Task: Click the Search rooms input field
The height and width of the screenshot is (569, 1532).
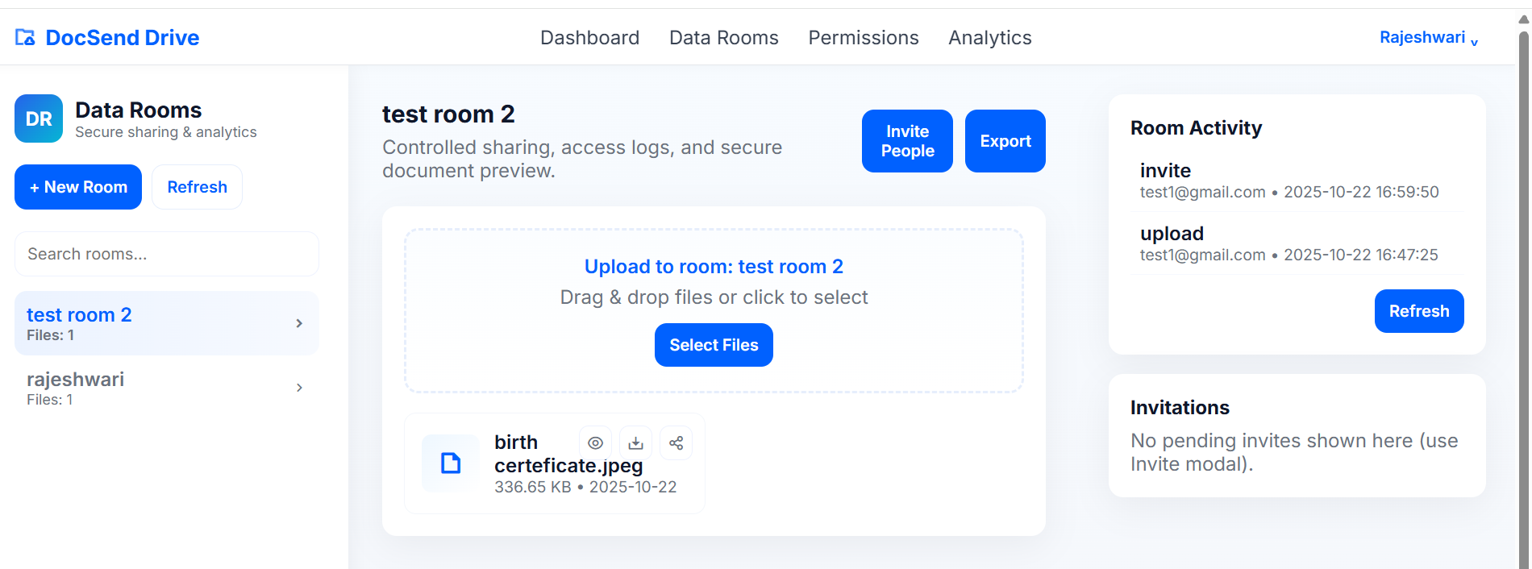Action: pyautogui.click(x=167, y=254)
